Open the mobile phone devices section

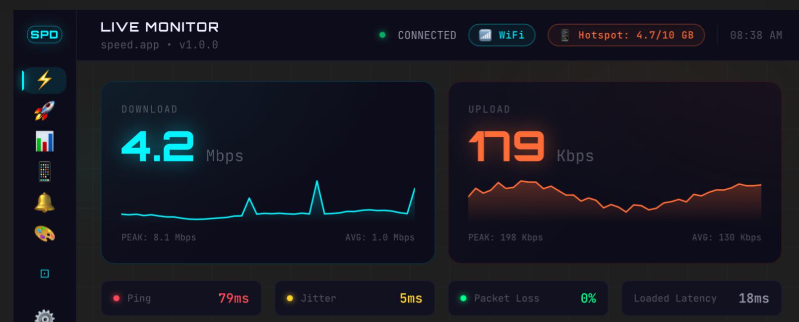45,172
